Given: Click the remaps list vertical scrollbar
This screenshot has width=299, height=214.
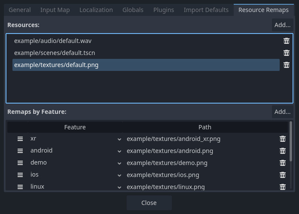Looking at the screenshot, I should pos(291,141).
